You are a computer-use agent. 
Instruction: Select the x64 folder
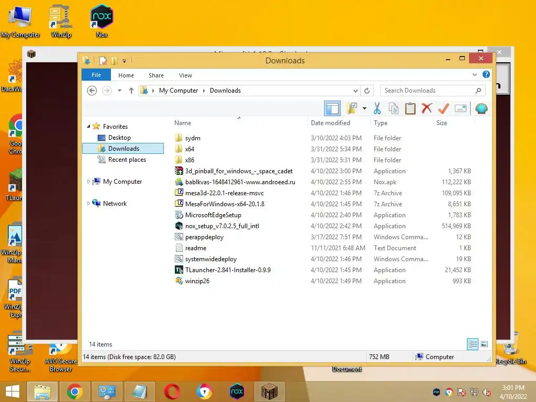(x=189, y=149)
